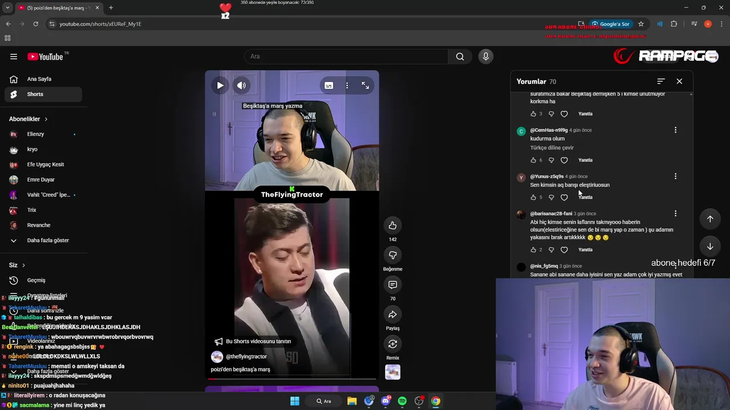The width and height of the screenshot is (730, 410).
Task: Open the Trix subscription channel
Action: pos(43,210)
